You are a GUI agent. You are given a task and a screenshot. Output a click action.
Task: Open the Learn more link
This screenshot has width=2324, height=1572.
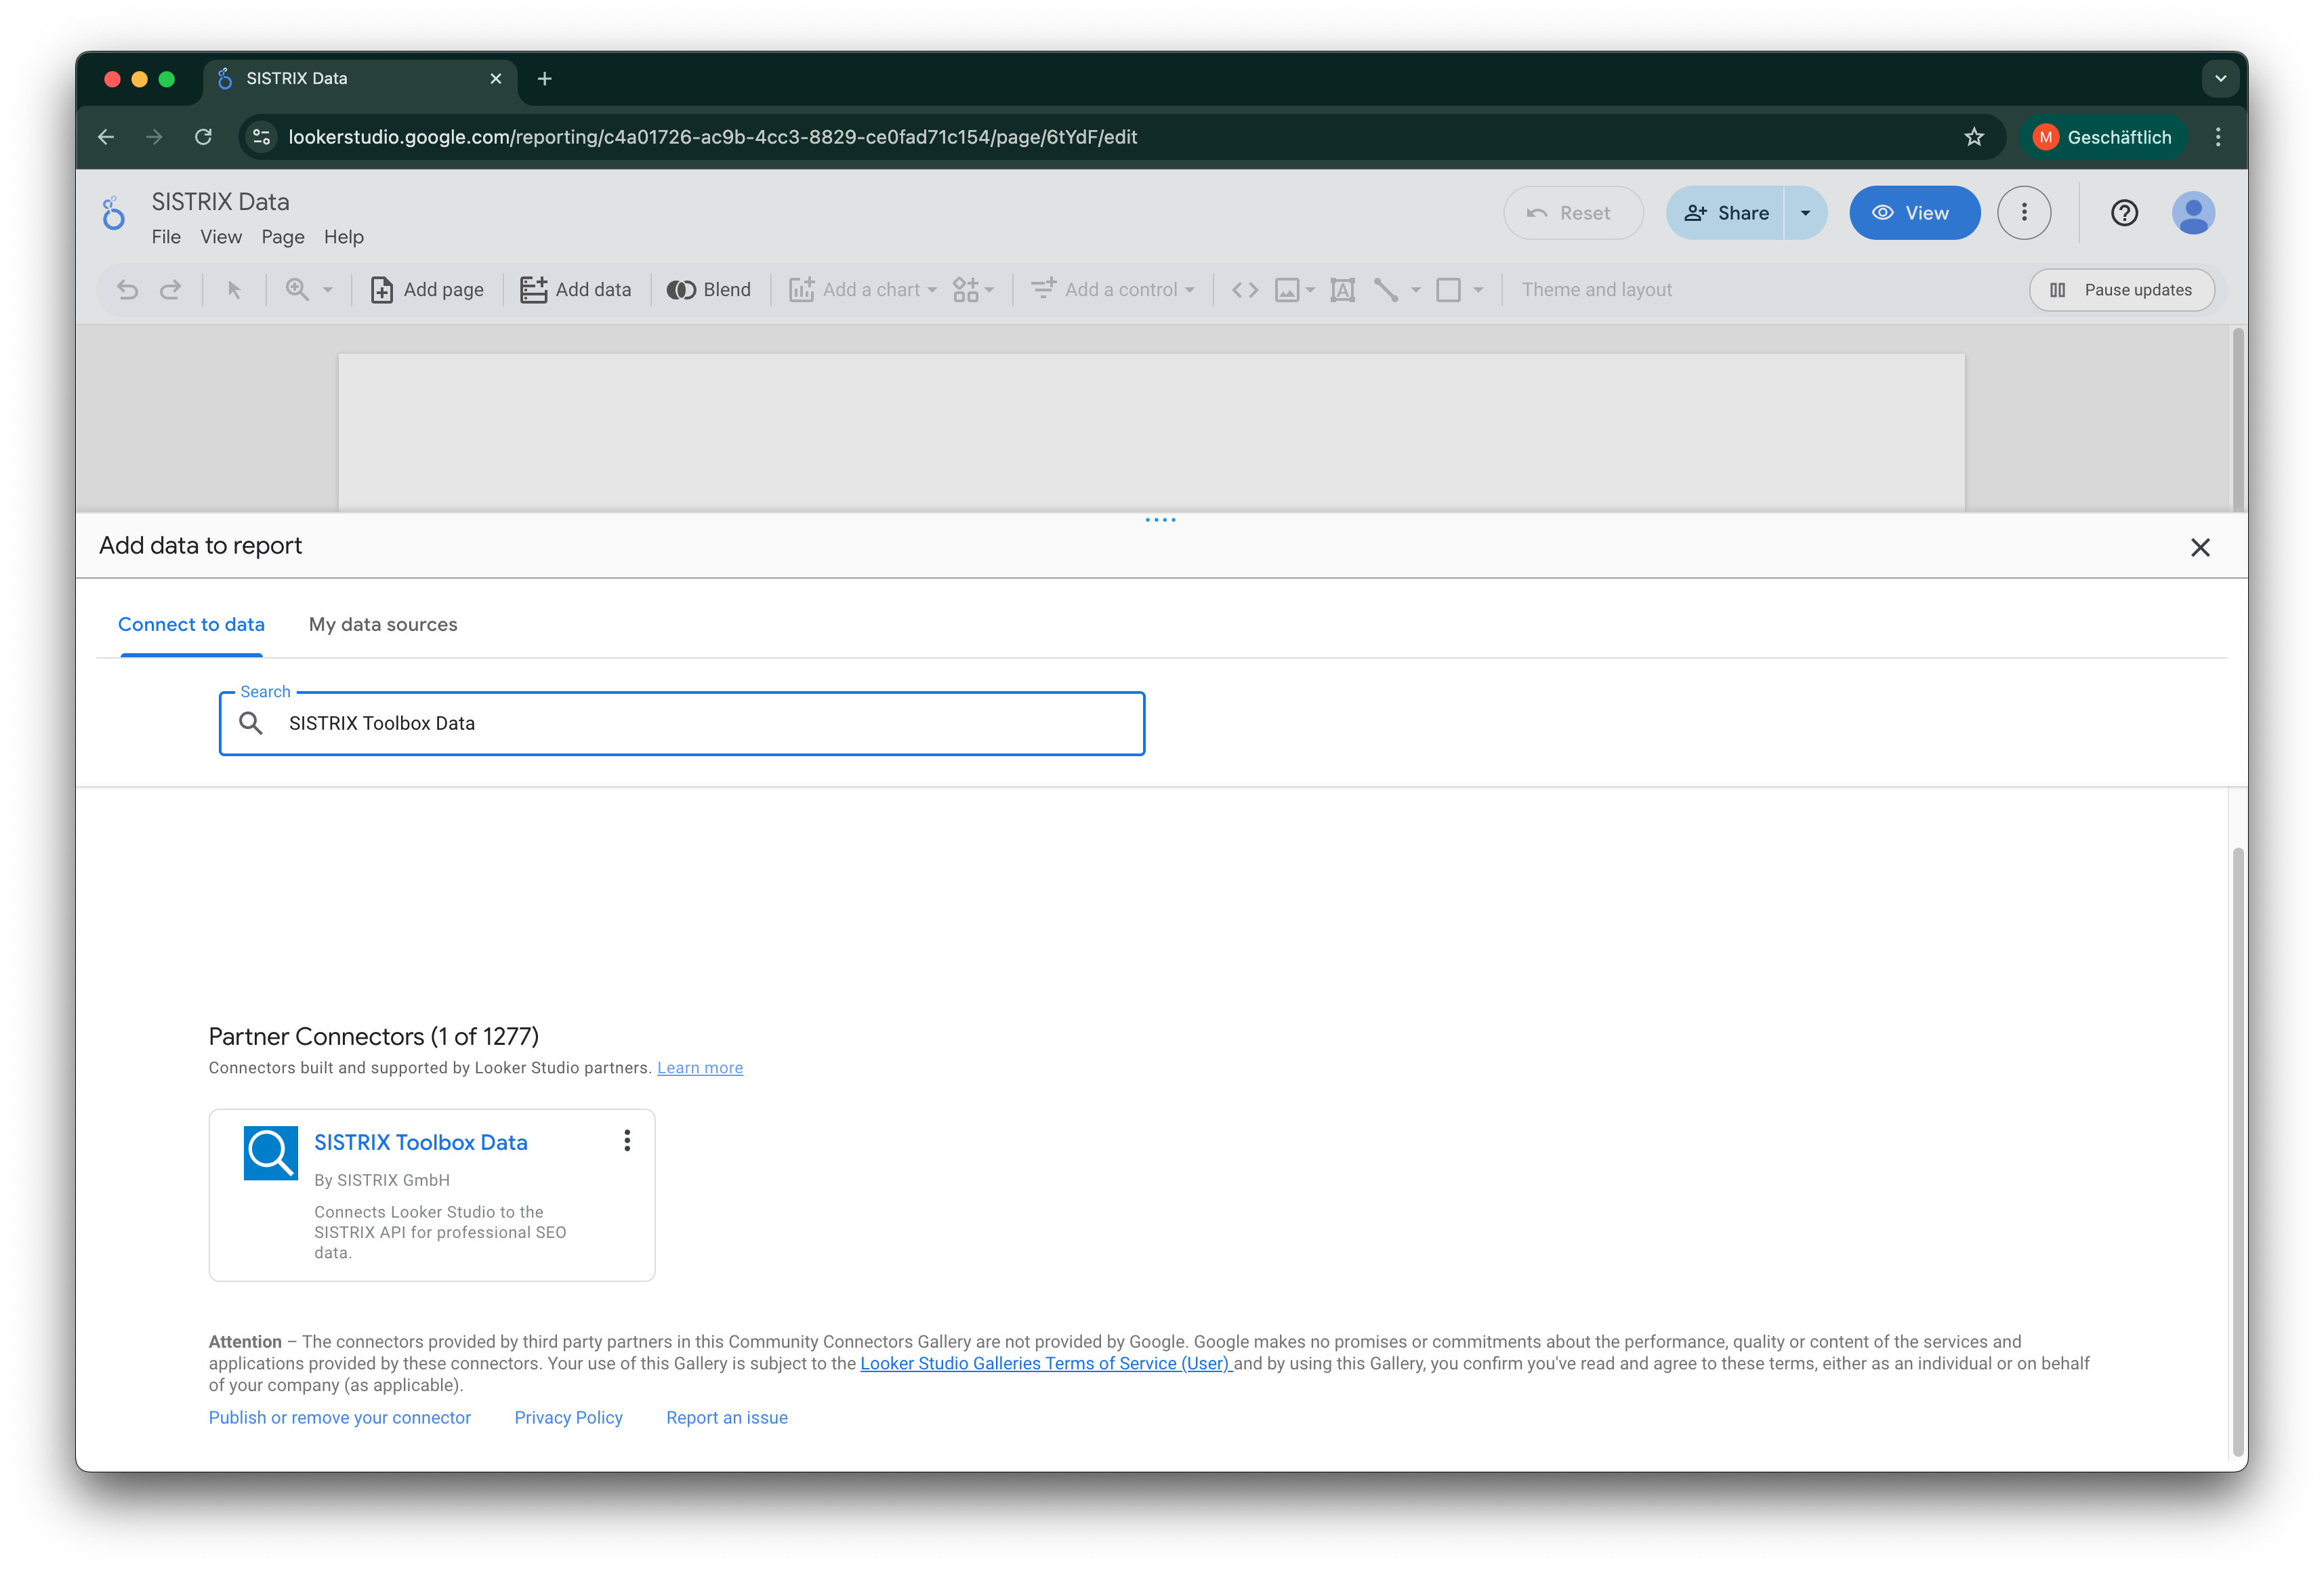700,1068
